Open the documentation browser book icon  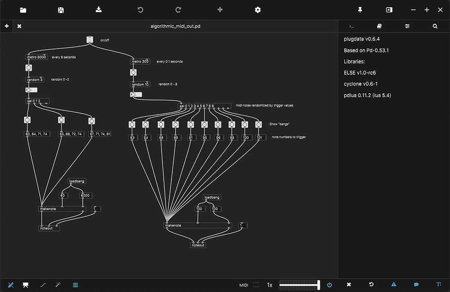tap(379, 26)
